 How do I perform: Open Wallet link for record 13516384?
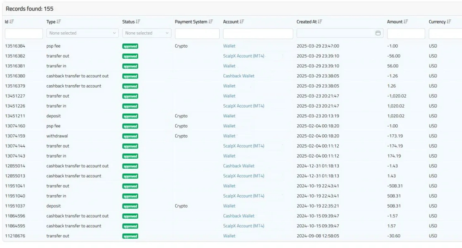pos(229,46)
